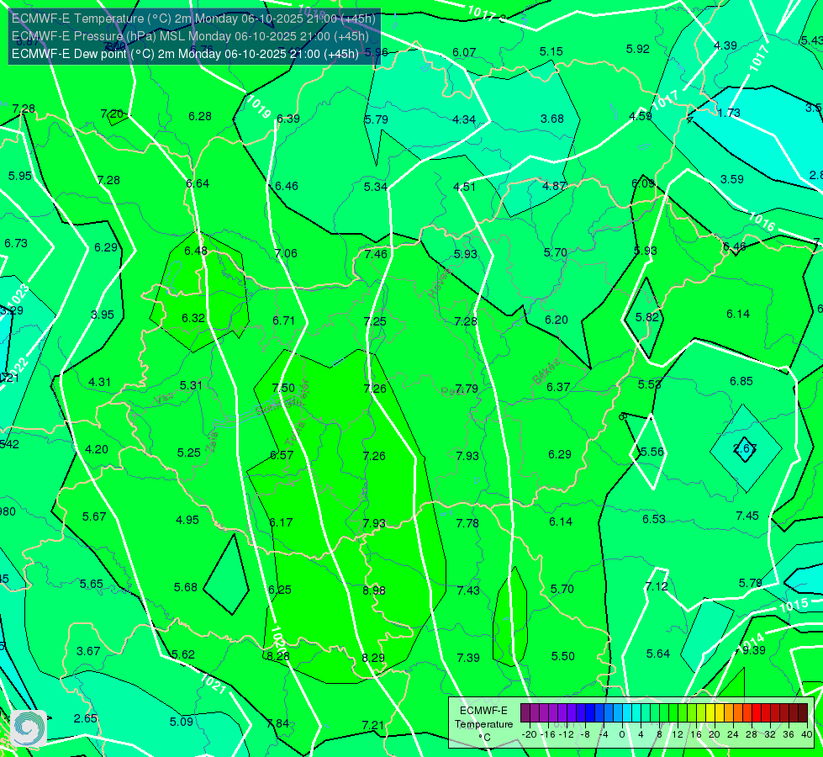Click the ECMWF-E Temperature 2m layer label
The width and height of the screenshot is (823, 757).
click(193, 19)
